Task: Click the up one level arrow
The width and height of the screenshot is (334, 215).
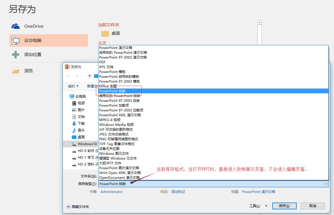Action: click(89, 76)
